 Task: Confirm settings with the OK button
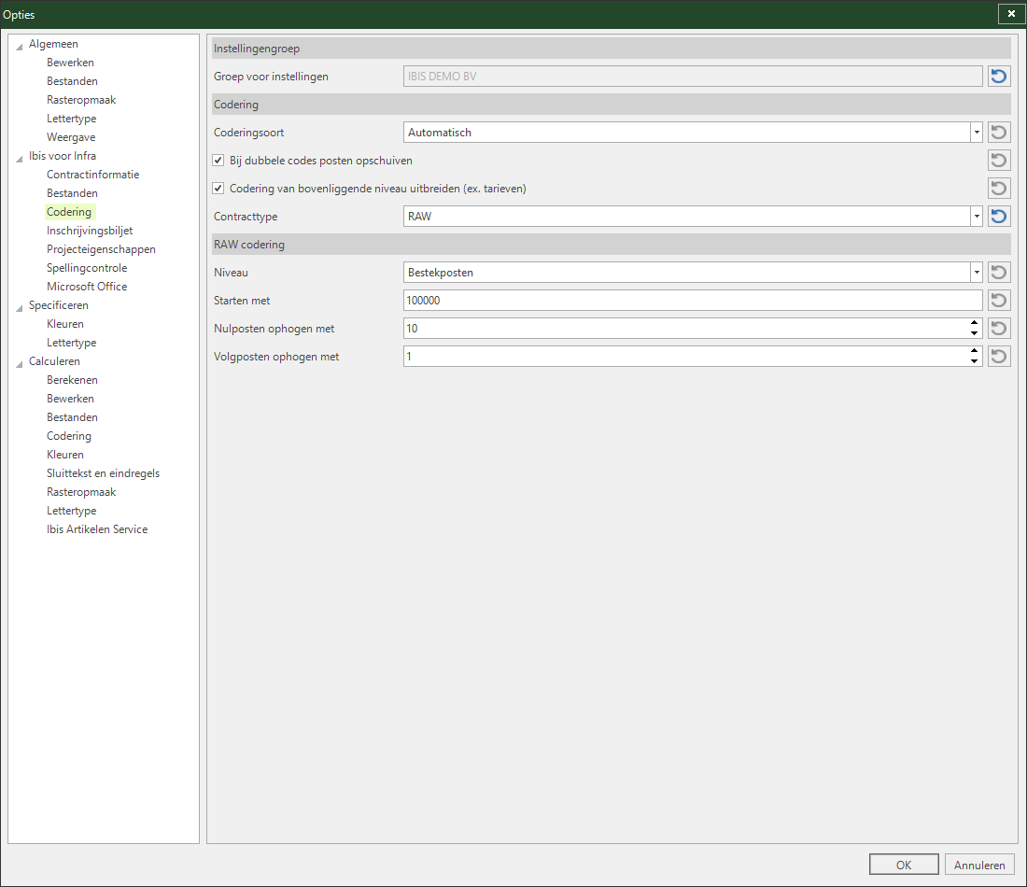coord(904,865)
